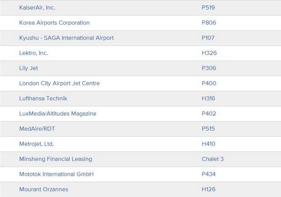The width and height of the screenshot is (281, 197).
Task: Select booth number H410
Action: click(x=209, y=144)
